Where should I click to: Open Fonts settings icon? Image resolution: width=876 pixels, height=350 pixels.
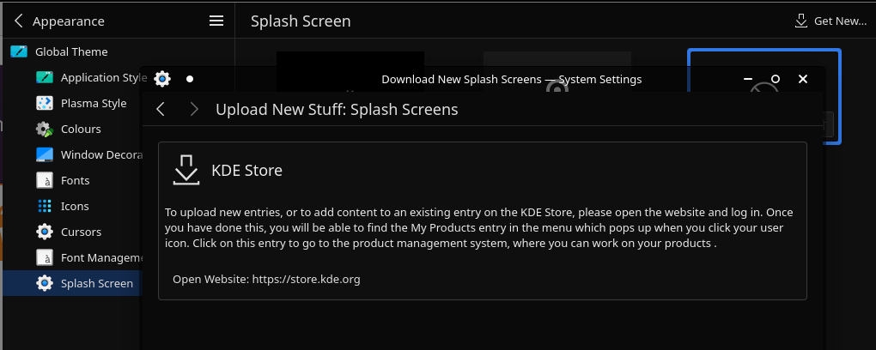click(x=44, y=180)
